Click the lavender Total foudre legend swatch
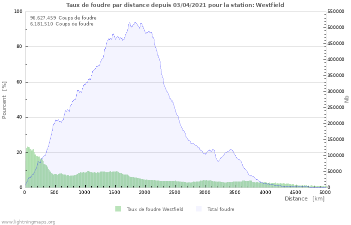The width and height of the screenshot is (351, 225). [199, 209]
